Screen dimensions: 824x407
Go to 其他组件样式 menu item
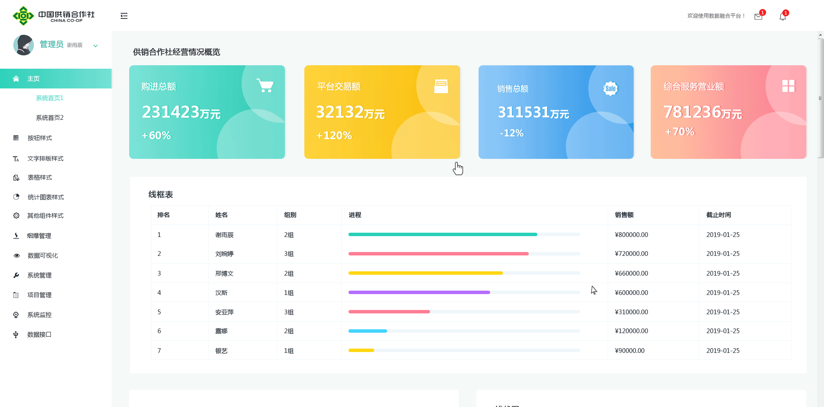coord(45,216)
